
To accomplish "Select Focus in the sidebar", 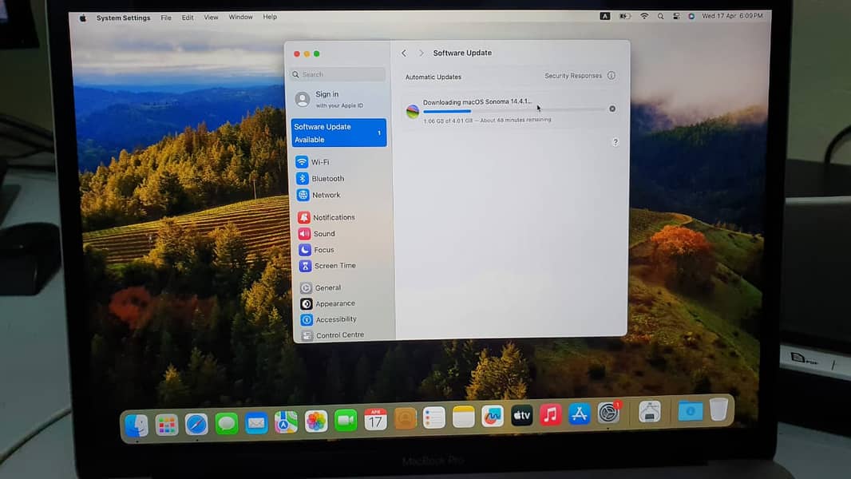I will pyautogui.click(x=323, y=250).
